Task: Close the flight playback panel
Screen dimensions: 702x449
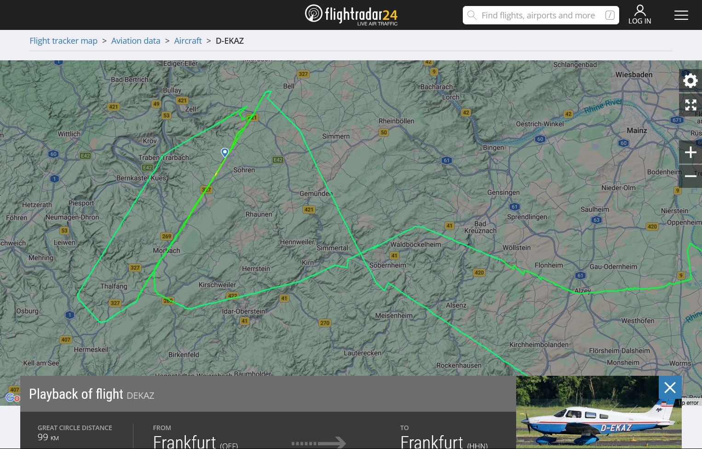Action: click(670, 388)
